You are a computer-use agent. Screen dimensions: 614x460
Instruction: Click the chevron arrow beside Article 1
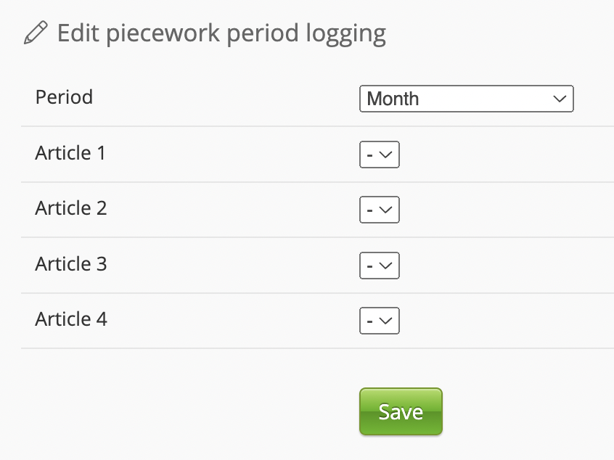click(x=386, y=155)
